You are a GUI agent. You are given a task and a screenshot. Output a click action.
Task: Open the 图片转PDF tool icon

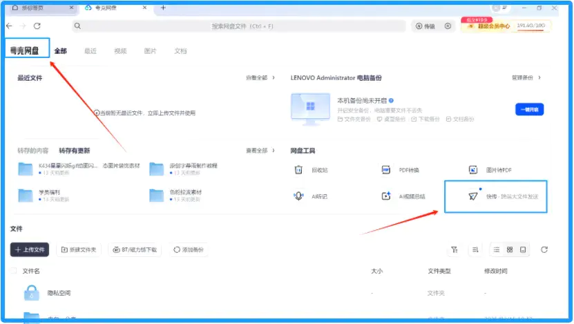tap(473, 170)
